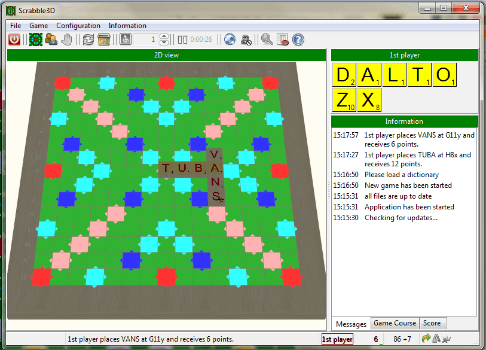This screenshot has width=486, height=350.
Task: Select the O tile in the rack
Action: pos(445,75)
